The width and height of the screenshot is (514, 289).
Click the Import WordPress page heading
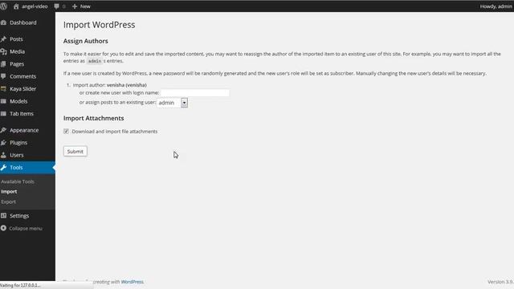pyautogui.click(x=100, y=25)
